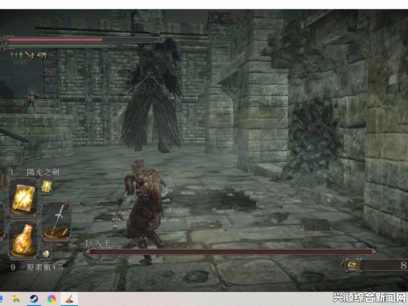Click the souls counter emblem icon
408x306 pixels.
[352, 265]
